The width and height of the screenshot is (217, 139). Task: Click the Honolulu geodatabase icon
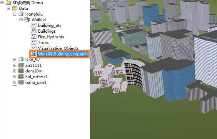click(x=21, y=14)
